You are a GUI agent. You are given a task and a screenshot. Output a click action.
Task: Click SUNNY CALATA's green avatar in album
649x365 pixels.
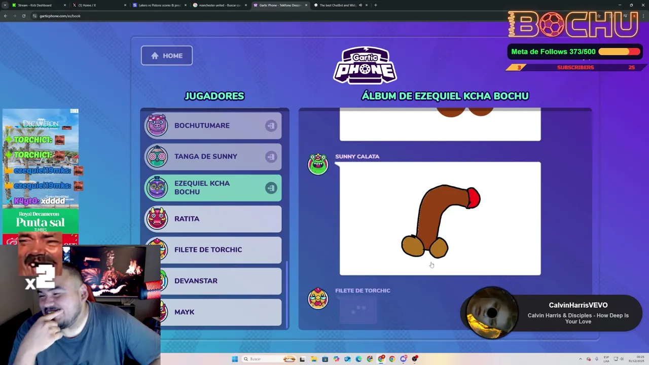tap(318, 164)
